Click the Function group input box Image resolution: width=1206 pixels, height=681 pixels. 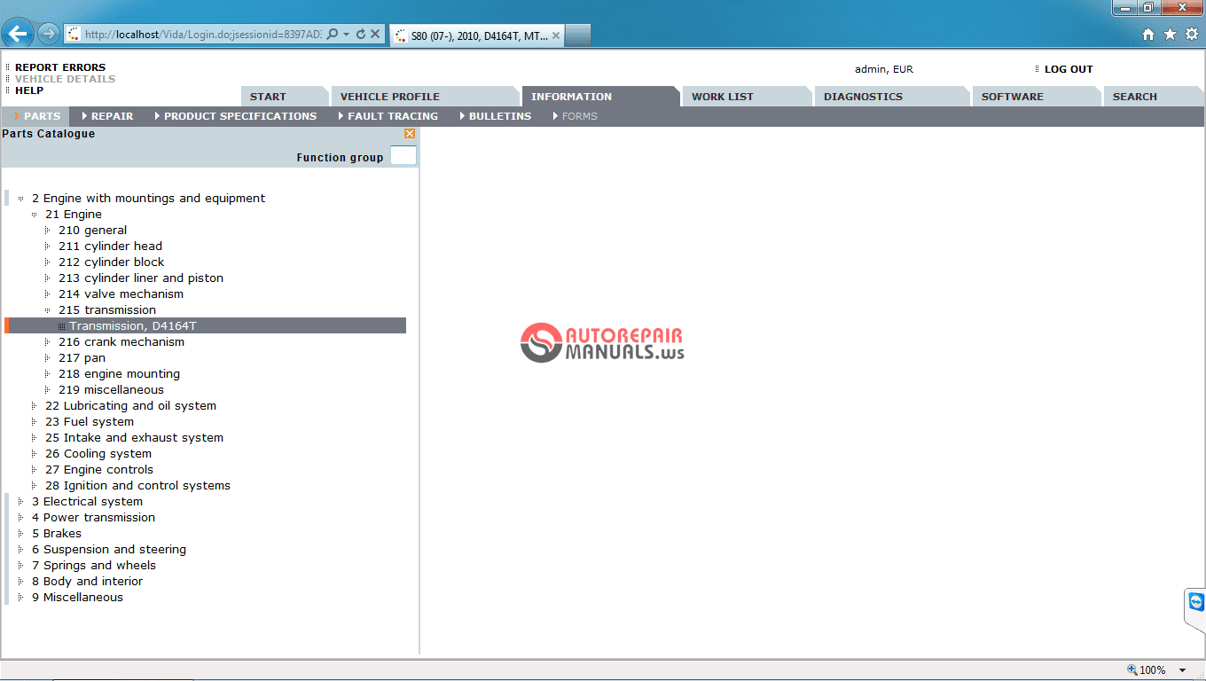tap(402, 155)
